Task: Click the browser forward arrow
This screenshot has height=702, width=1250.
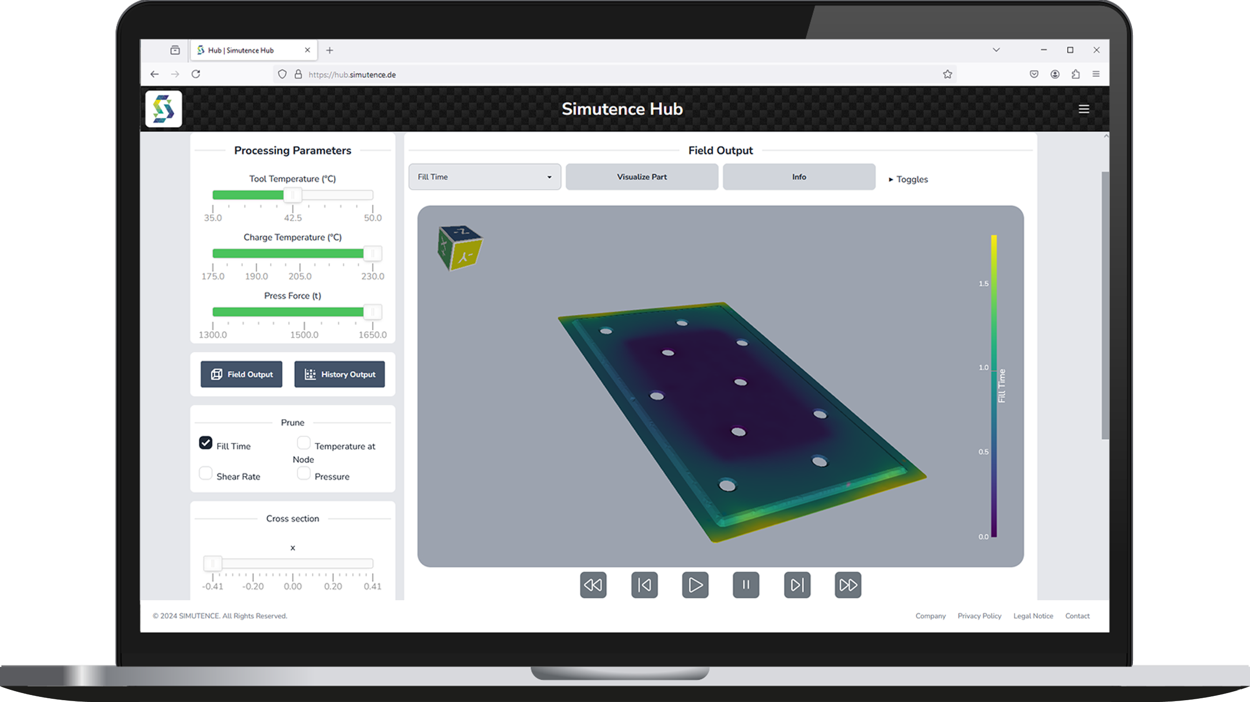Action: (175, 74)
